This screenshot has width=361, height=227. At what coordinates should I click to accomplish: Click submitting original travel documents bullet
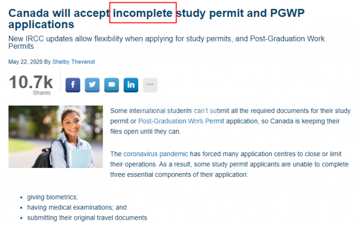87,217
